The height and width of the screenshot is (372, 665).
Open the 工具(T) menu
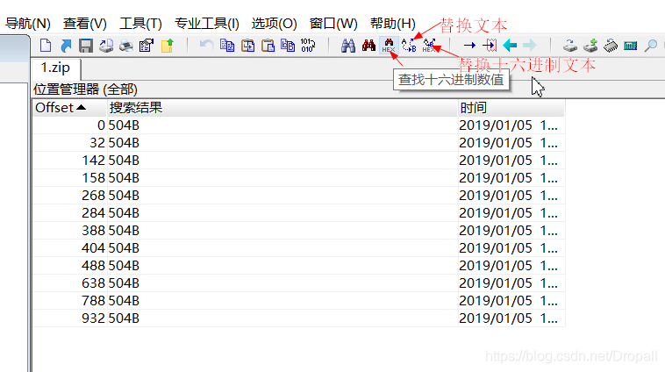coord(140,24)
